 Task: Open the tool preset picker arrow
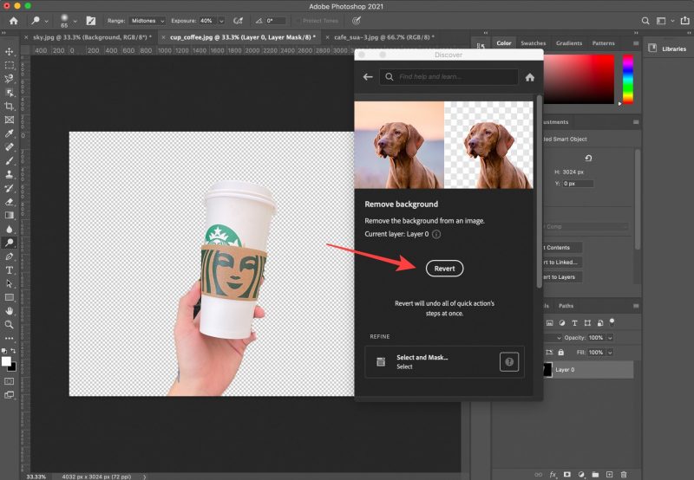[46, 21]
